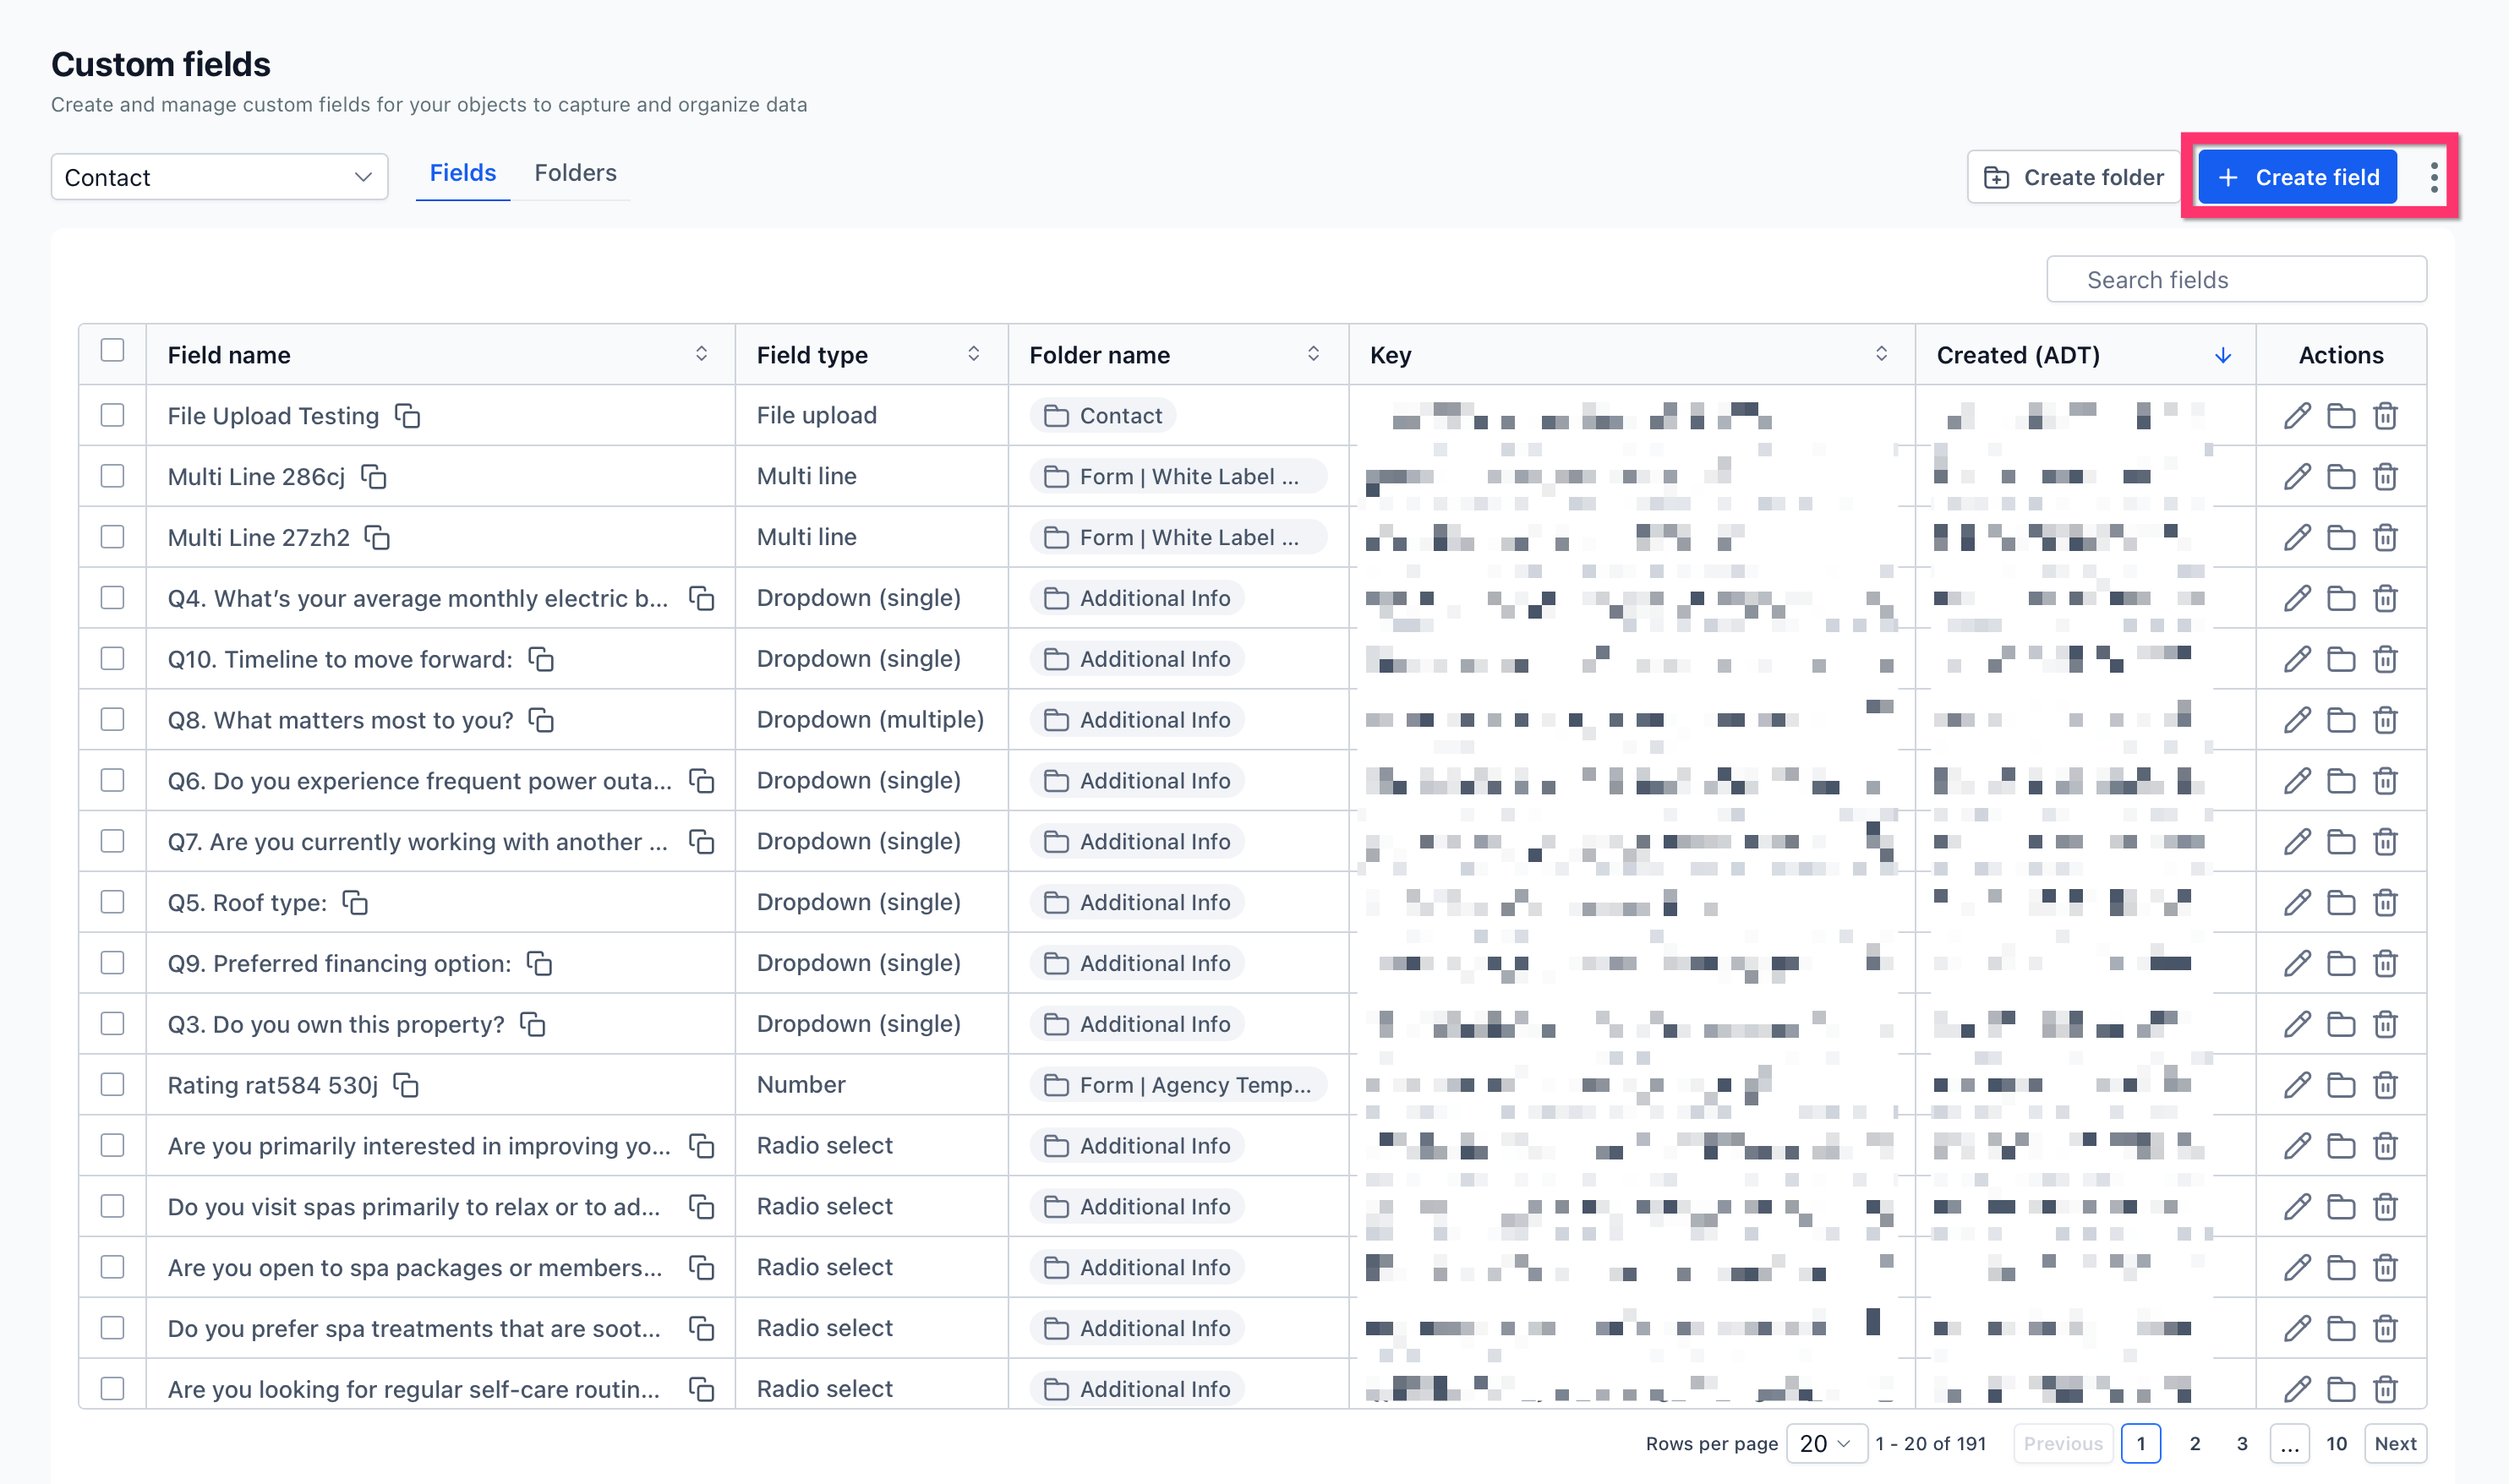
Task: Select checkbox for Q10. Timeline row
Action: tap(112, 659)
